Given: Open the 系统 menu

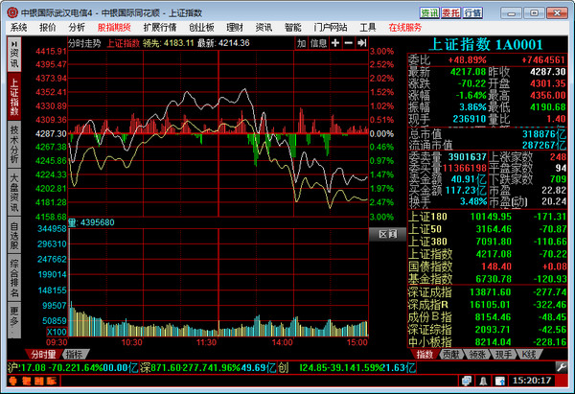Looking at the screenshot, I should [18, 28].
